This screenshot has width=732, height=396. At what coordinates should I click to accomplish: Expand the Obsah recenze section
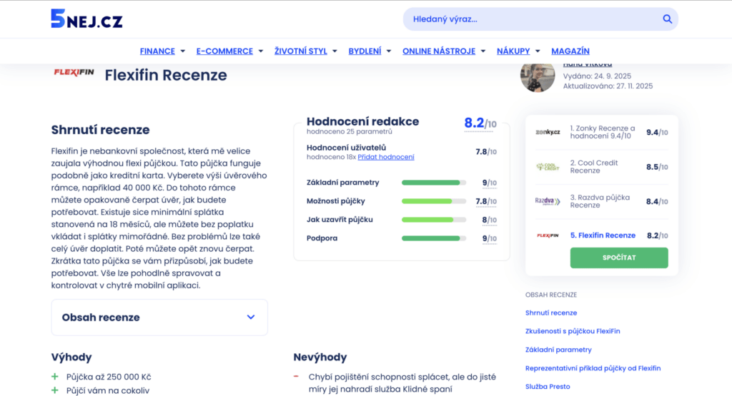159,318
